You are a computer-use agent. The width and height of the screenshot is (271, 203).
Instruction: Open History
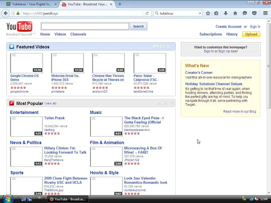[x=232, y=34]
